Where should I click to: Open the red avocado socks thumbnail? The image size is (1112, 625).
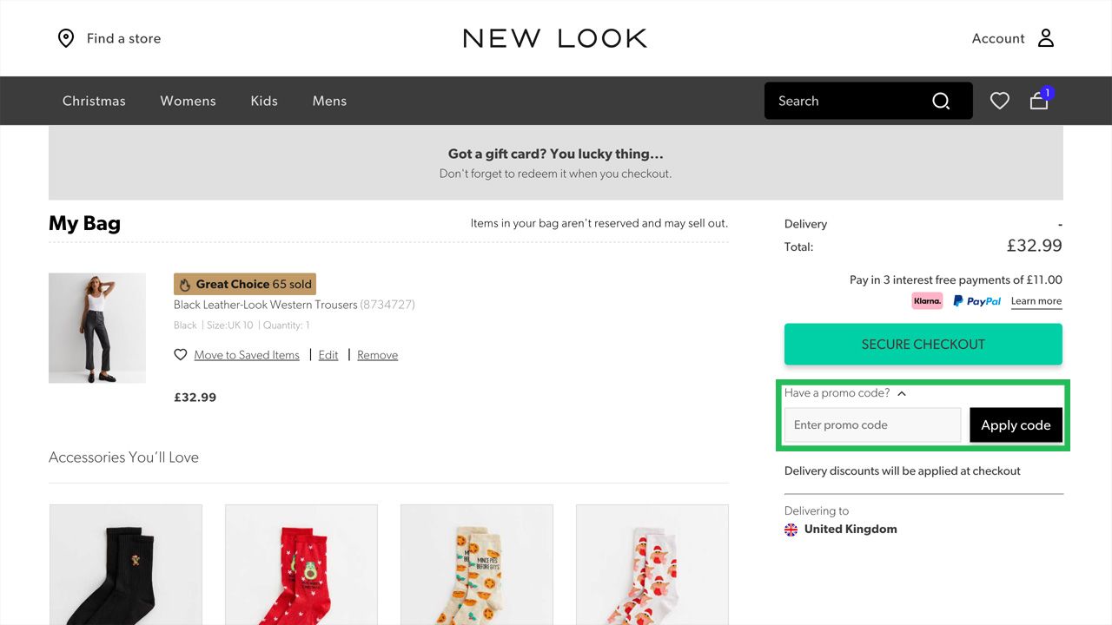(x=301, y=565)
